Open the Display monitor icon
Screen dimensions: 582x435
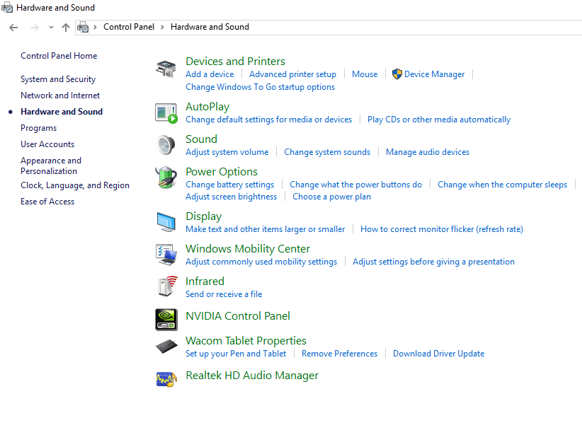coord(166,222)
